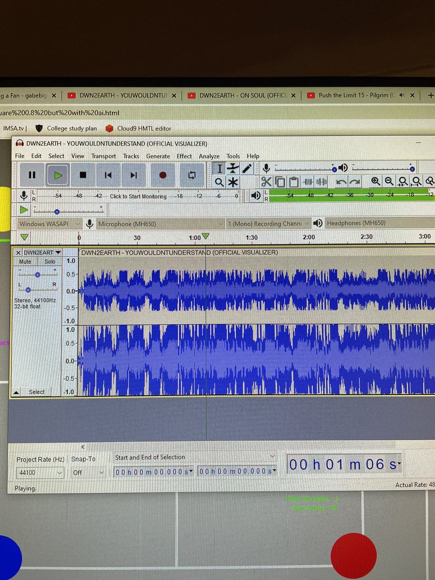Open the Recording Channels dropdown
The height and width of the screenshot is (580, 435).
tap(268, 224)
